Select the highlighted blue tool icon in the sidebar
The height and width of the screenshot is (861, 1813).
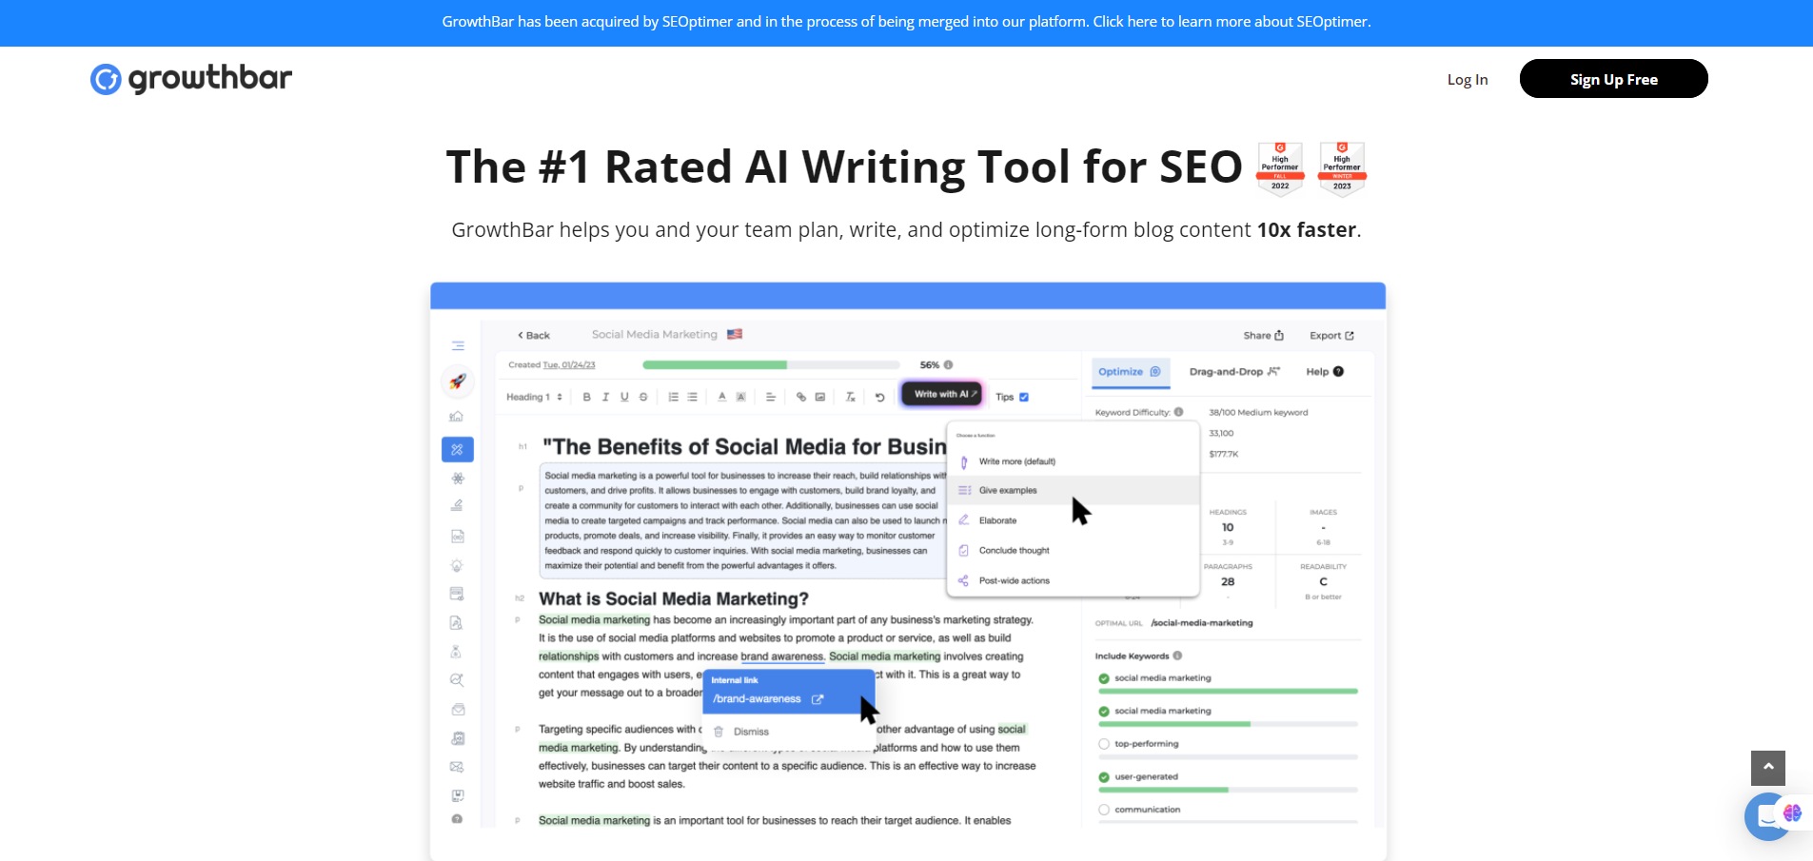458,449
